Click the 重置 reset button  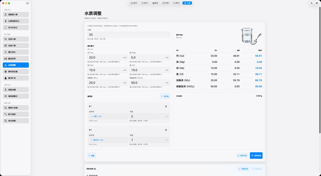(x=92, y=156)
